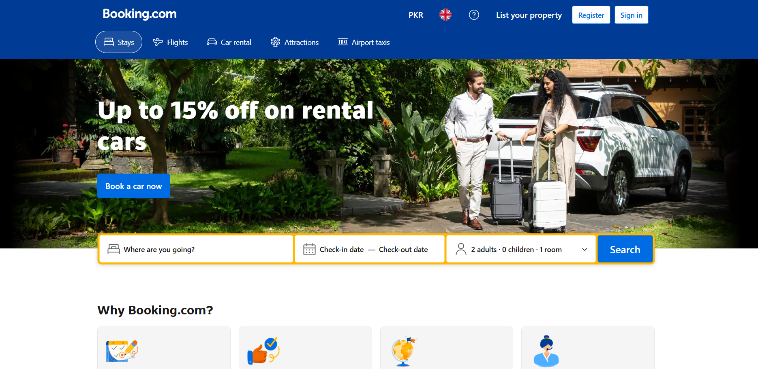Open the Attractions tab
This screenshot has width=758, height=369.
295,42
